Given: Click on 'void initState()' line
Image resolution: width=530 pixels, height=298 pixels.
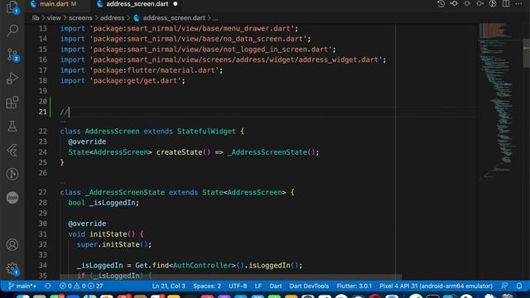Looking at the screenshot, I should coord(106,234).
